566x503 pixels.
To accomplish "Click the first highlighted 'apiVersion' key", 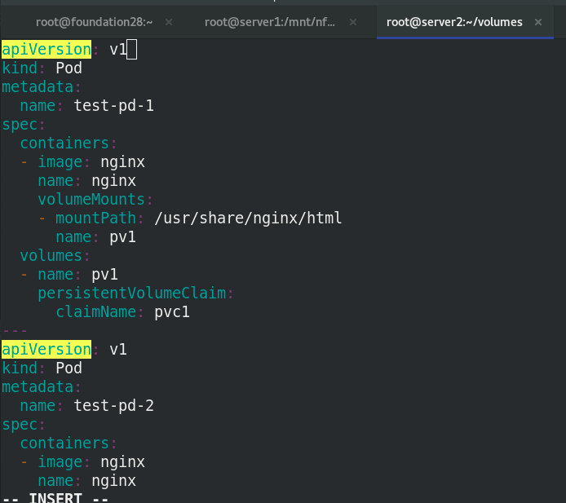I will [x=46, y=50].
